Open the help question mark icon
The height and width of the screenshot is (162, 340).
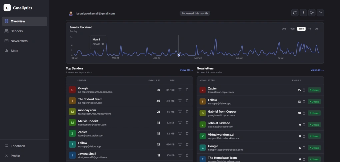tap(303, 13)
